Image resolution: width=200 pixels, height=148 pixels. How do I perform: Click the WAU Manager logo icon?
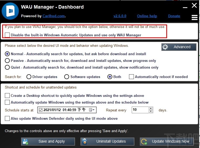coord(10,11)
